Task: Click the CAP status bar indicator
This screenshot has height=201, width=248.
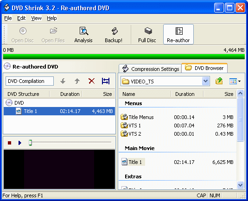Action: pyautogui.click(x=201, y=195)
